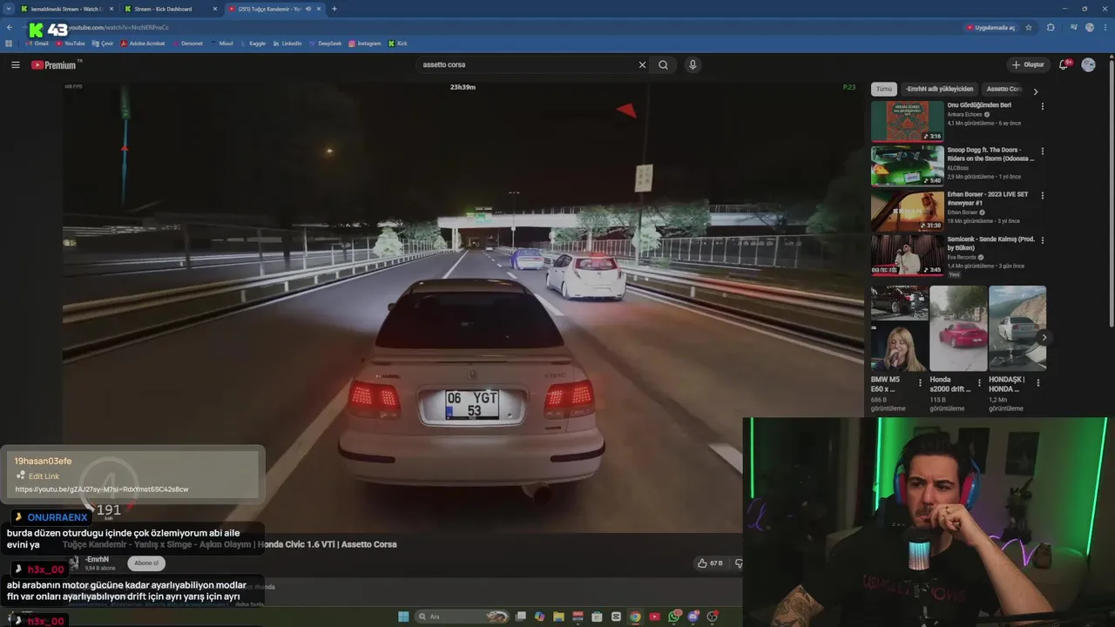This screenshot has width=1115, height=627.
Task: Open the Windows Start menu
Action: (403, 617)
